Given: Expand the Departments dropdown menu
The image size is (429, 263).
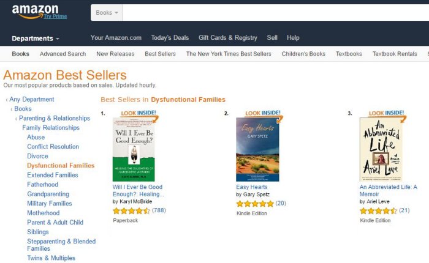Looking at the screenshot, I should click(36, 38).
